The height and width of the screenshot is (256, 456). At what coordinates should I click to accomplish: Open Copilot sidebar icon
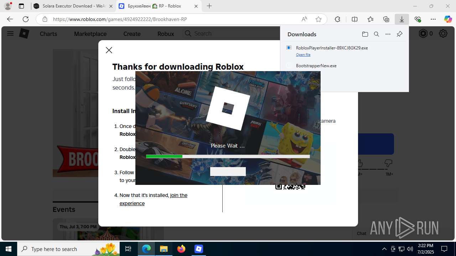[x=448, y=19]
